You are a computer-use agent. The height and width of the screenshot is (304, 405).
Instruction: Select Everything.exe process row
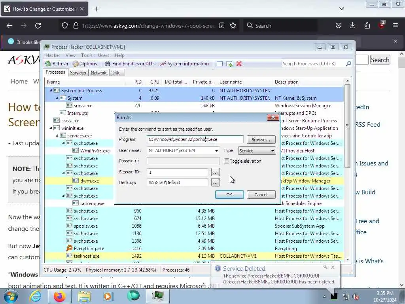pos(194,249)
